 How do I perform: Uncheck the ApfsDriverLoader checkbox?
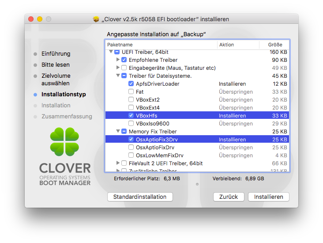pos(131,84)
